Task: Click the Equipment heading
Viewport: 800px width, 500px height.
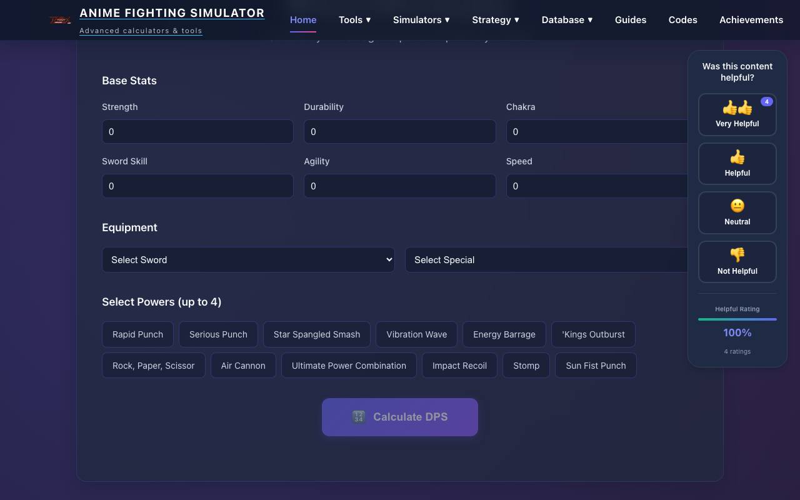Action: (129, 227)
